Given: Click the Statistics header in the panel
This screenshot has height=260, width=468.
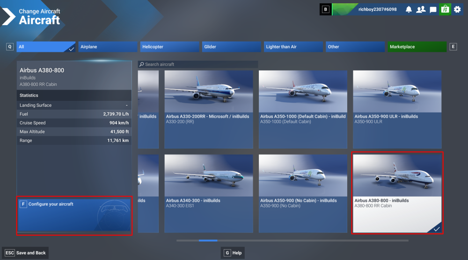Looking at the screenshot, I should [x=74, y=95].
